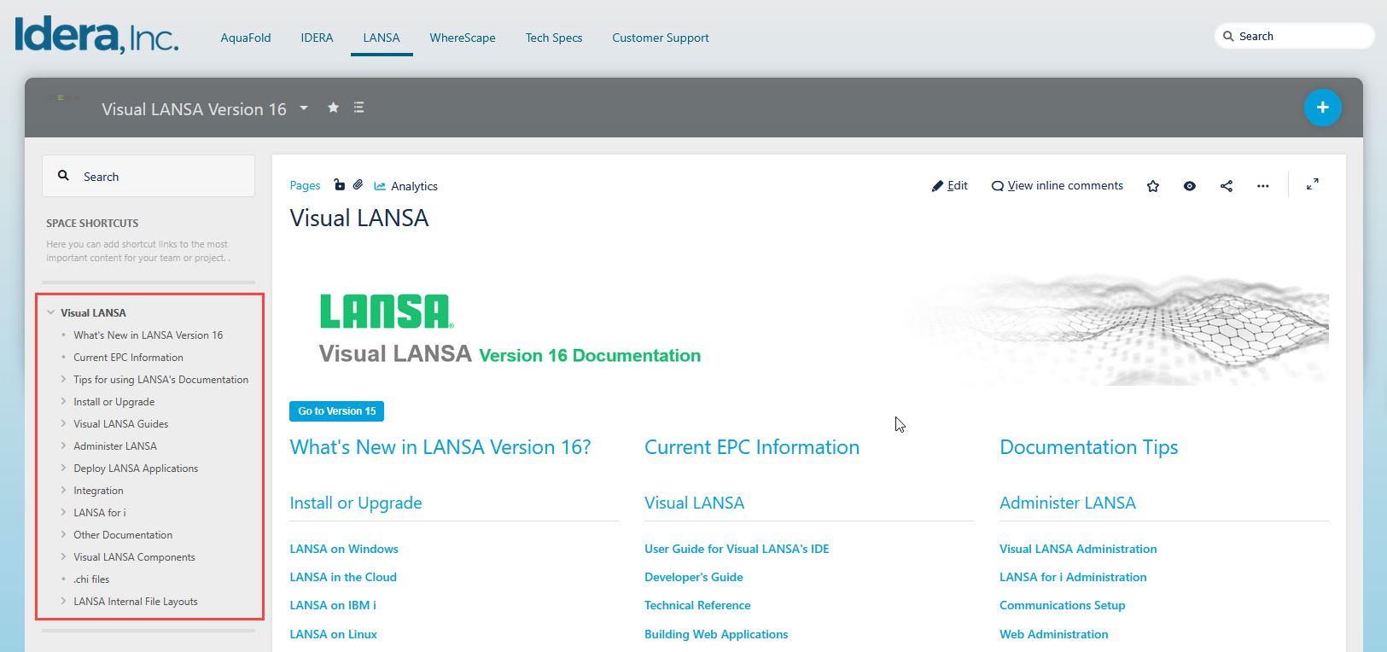Open the LANSA on Windows link
The height and width of the screenshot is (652, 1387).
(344, 549)
